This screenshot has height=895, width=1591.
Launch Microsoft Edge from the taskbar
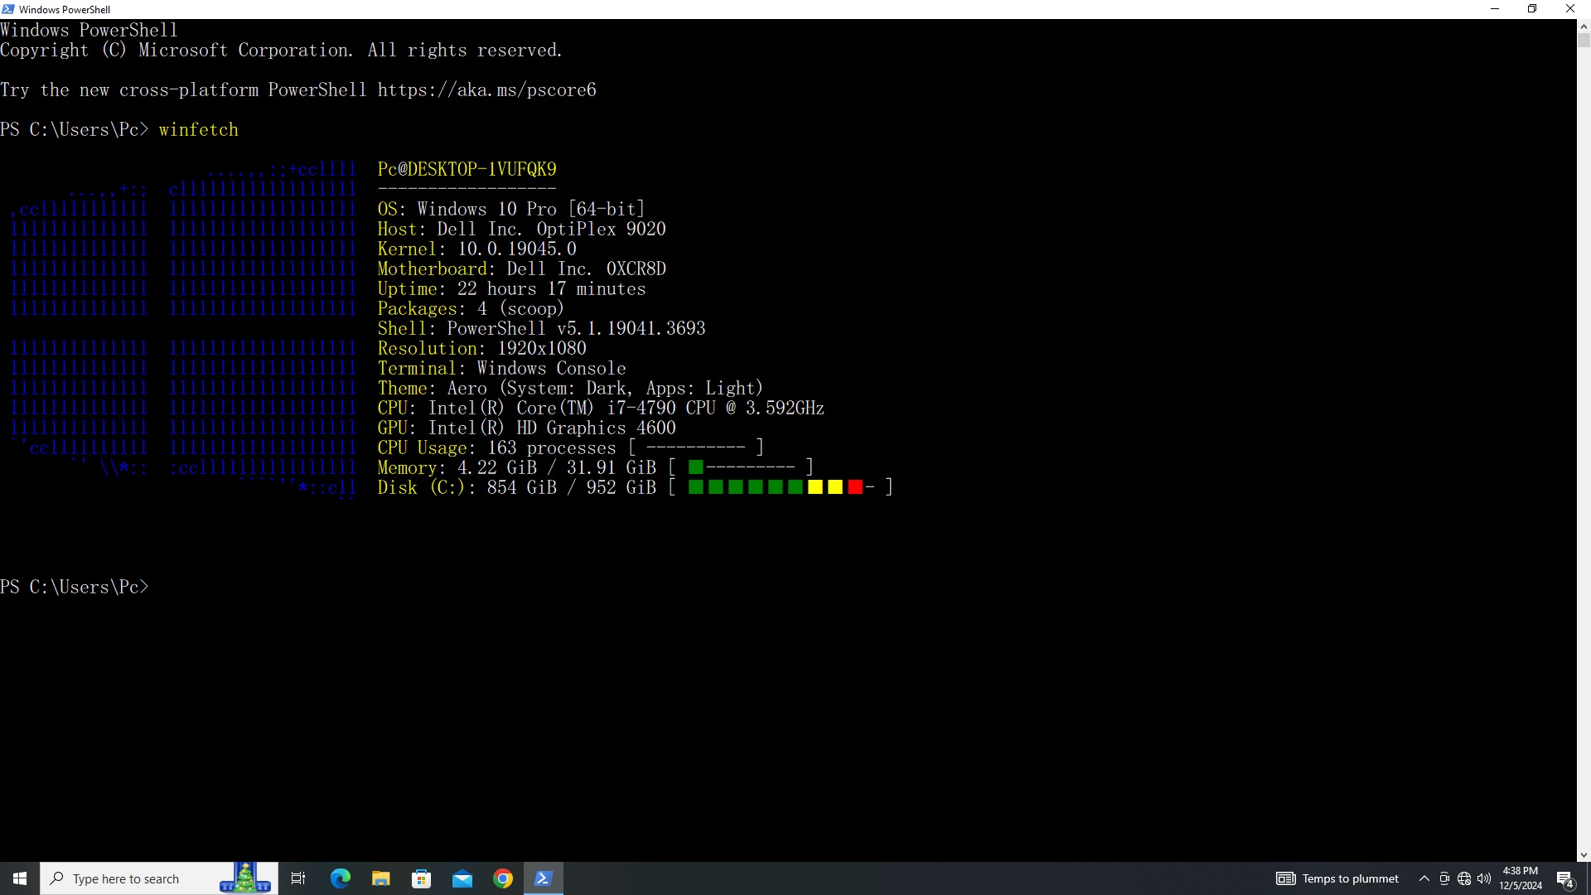340,878
